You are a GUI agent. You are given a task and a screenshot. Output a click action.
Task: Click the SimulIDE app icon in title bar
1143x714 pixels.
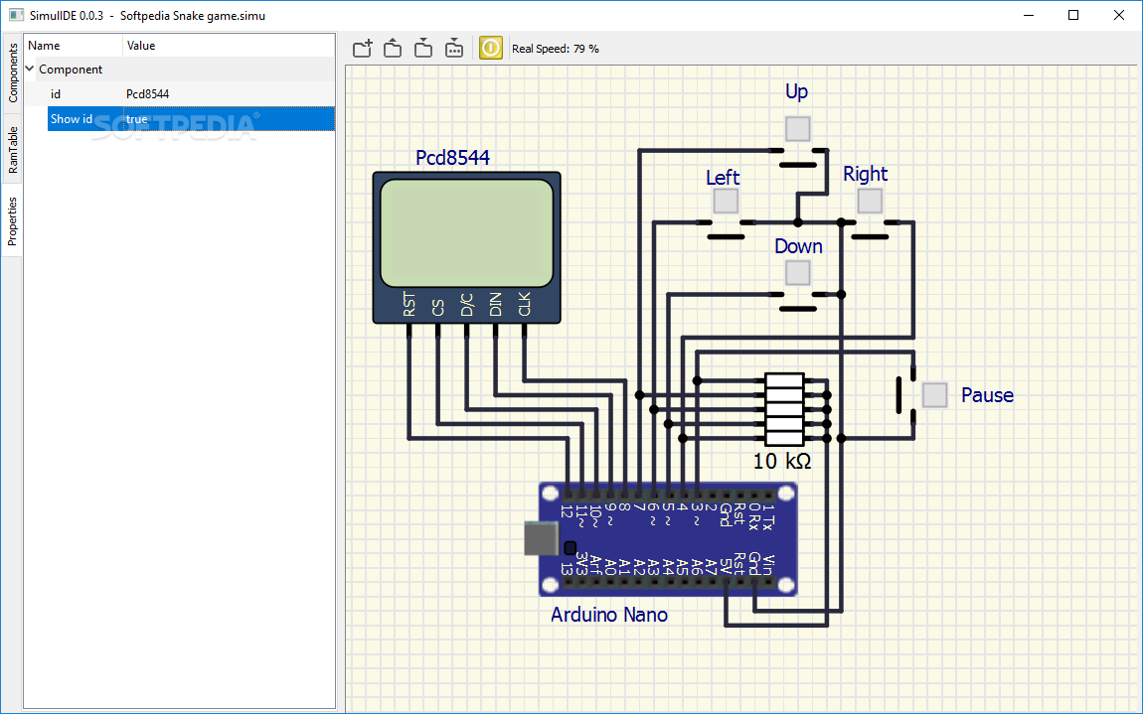coord(16,15)
